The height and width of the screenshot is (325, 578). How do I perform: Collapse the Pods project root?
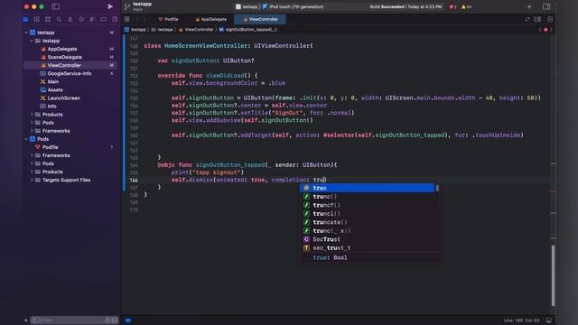pyautogui.click(x=26, y=139)
